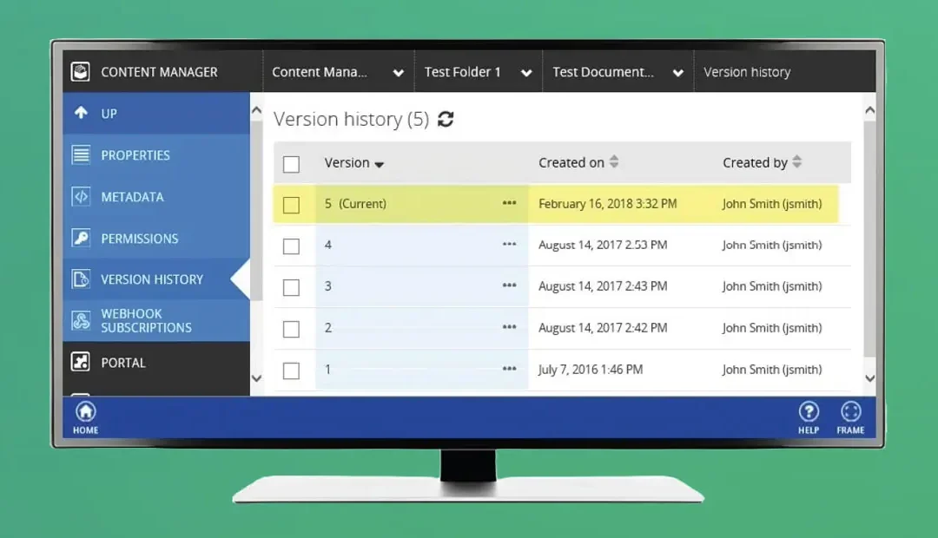Click the Home button
Viewport: 938px width, 538px height.
pos(84,411)
